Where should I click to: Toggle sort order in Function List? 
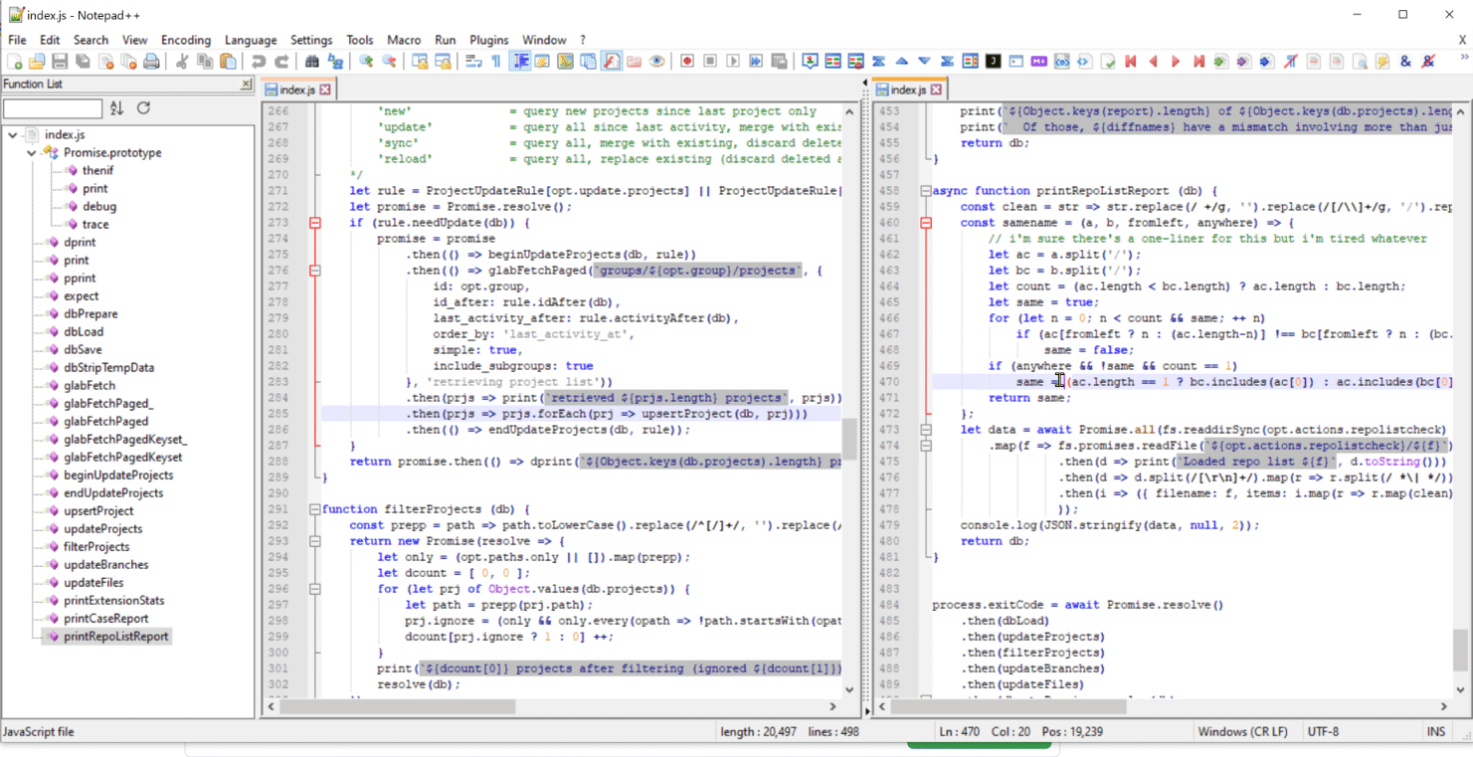[x=116, y=107]
